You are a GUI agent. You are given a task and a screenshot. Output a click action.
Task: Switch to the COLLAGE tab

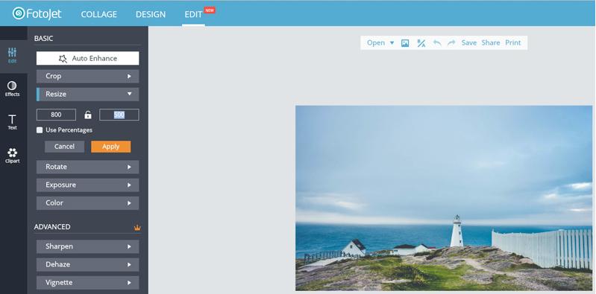pyautogui.click(x=98, y=14)
